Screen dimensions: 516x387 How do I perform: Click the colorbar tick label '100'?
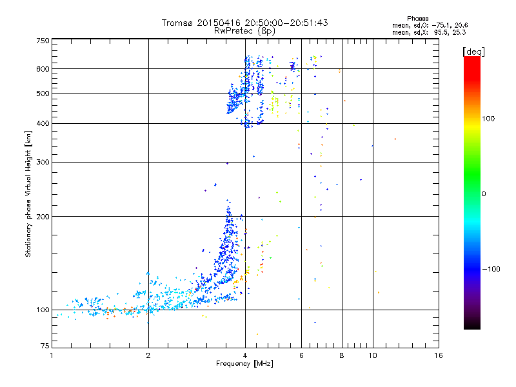click(x=488, y=119)
